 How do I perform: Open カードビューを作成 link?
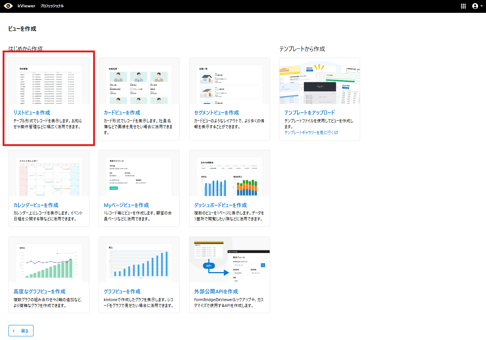tap(122, 112)
